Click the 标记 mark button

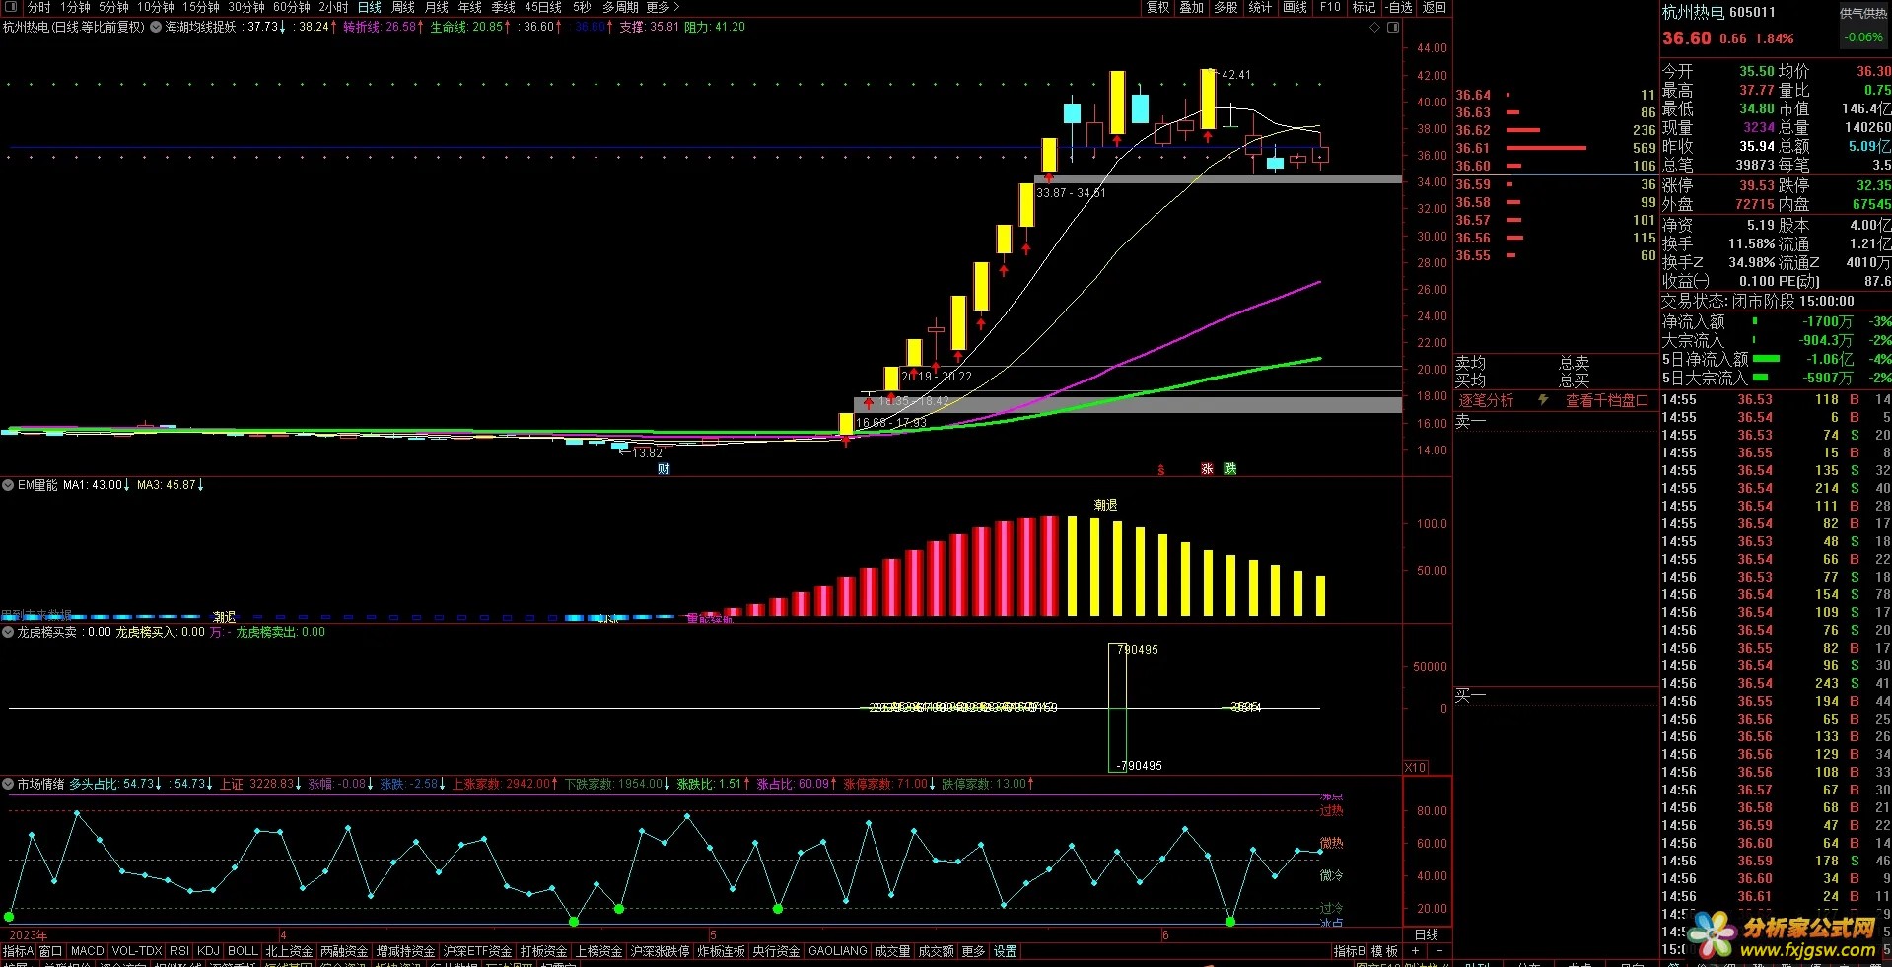tap(1364, 7)
